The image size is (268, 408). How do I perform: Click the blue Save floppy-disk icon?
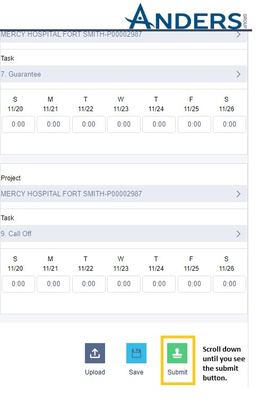coord(136,353)
